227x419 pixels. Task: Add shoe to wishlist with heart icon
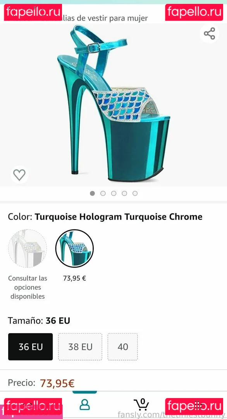point(19,175)
